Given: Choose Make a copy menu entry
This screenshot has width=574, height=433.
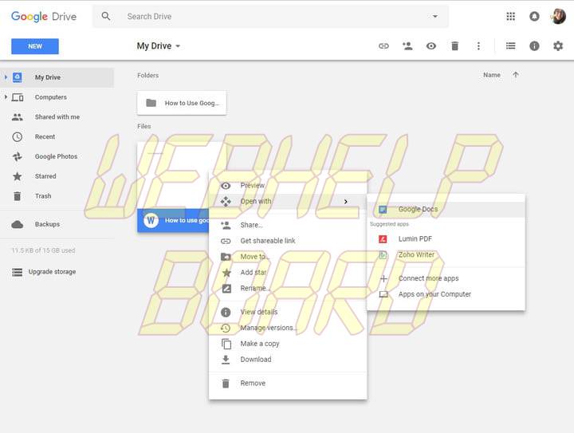Looking at the screenshot, I should click(x=288, y=344).
